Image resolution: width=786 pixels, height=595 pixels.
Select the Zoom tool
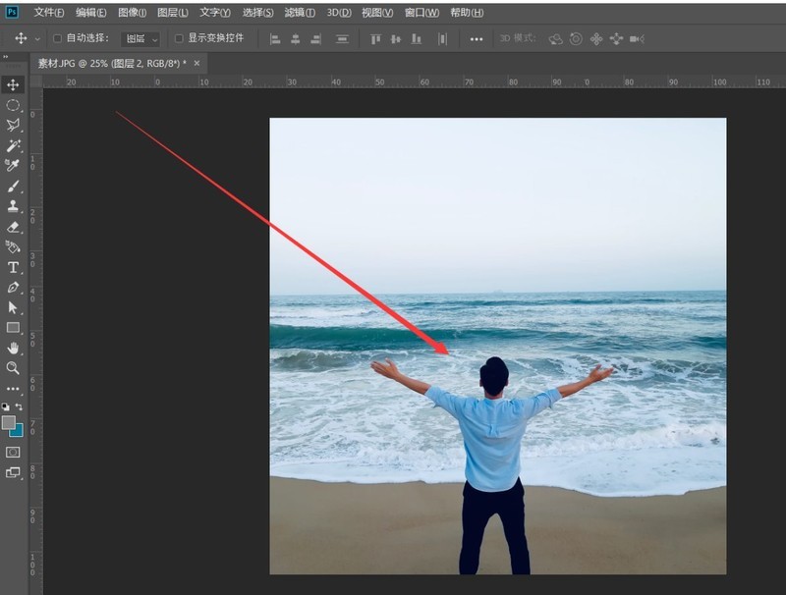[14, 367]
